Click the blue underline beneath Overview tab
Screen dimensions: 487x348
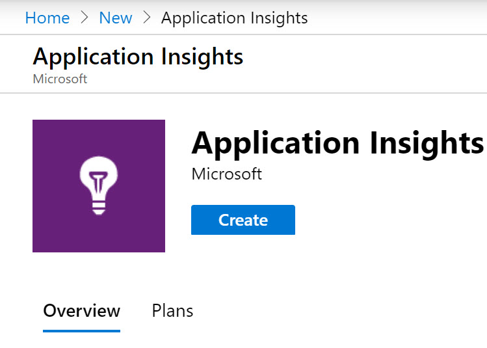point(82,330)
